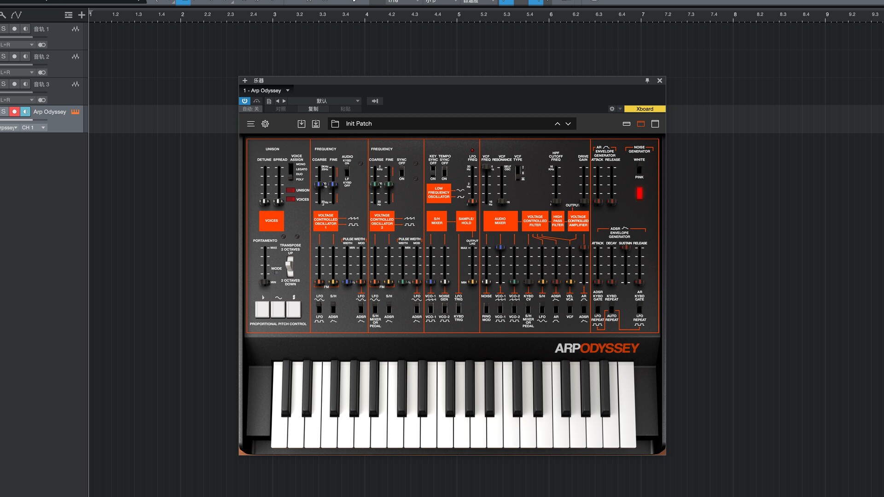884x497 pixels.
Task: Go to next preset arrow
Action: (x=284, y=101)
